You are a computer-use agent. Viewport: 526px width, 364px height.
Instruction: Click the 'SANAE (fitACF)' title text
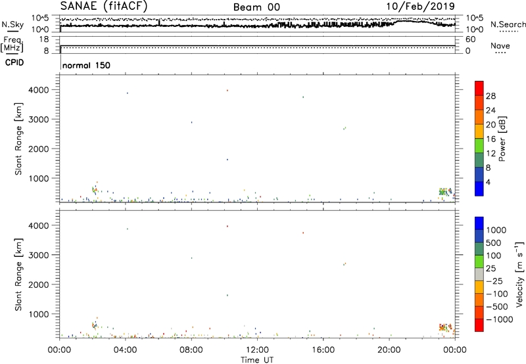103,6
